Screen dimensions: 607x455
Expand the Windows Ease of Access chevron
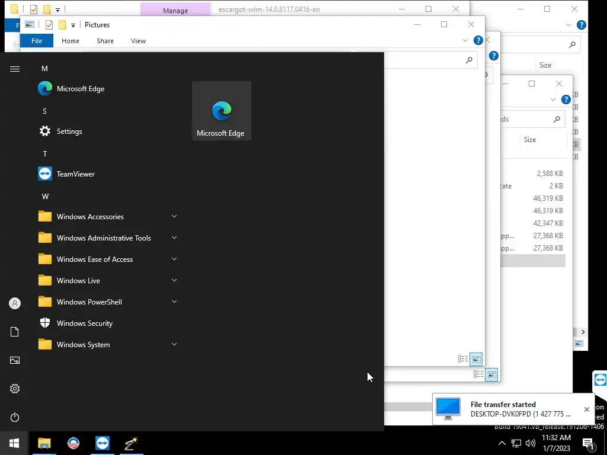click(x=174, y=259)
